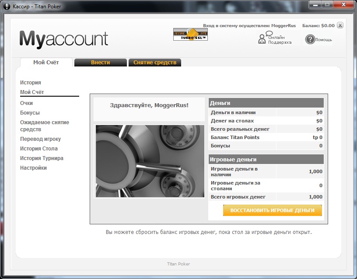
Task: Click the Помощь label
Action: [324, 40]
